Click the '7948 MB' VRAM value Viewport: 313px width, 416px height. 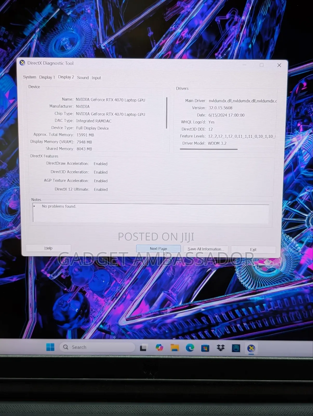pos(84,142)
